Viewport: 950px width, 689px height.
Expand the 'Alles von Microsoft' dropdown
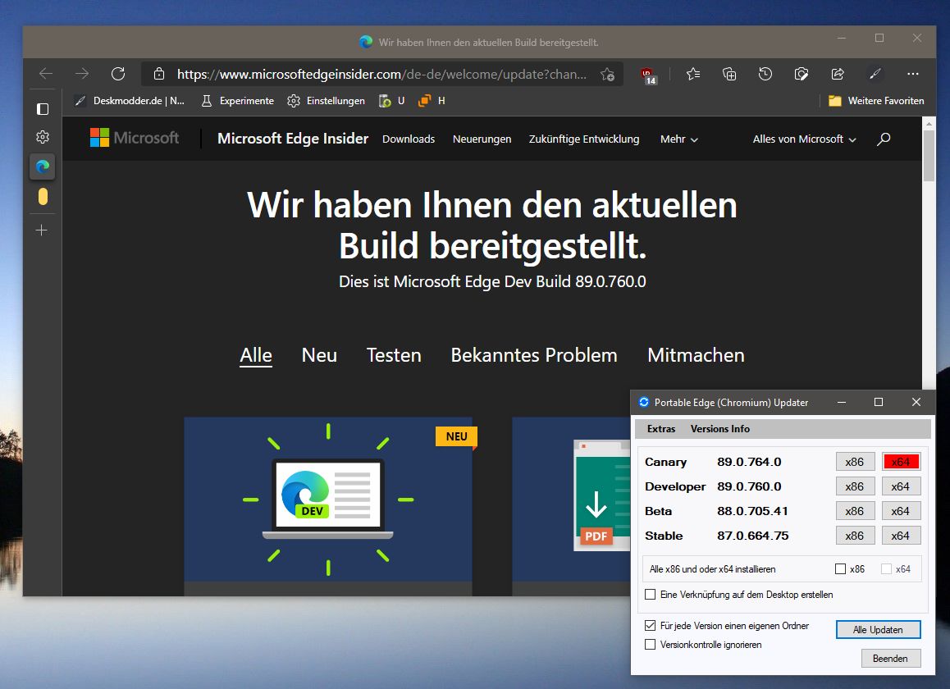click(805, 139)
